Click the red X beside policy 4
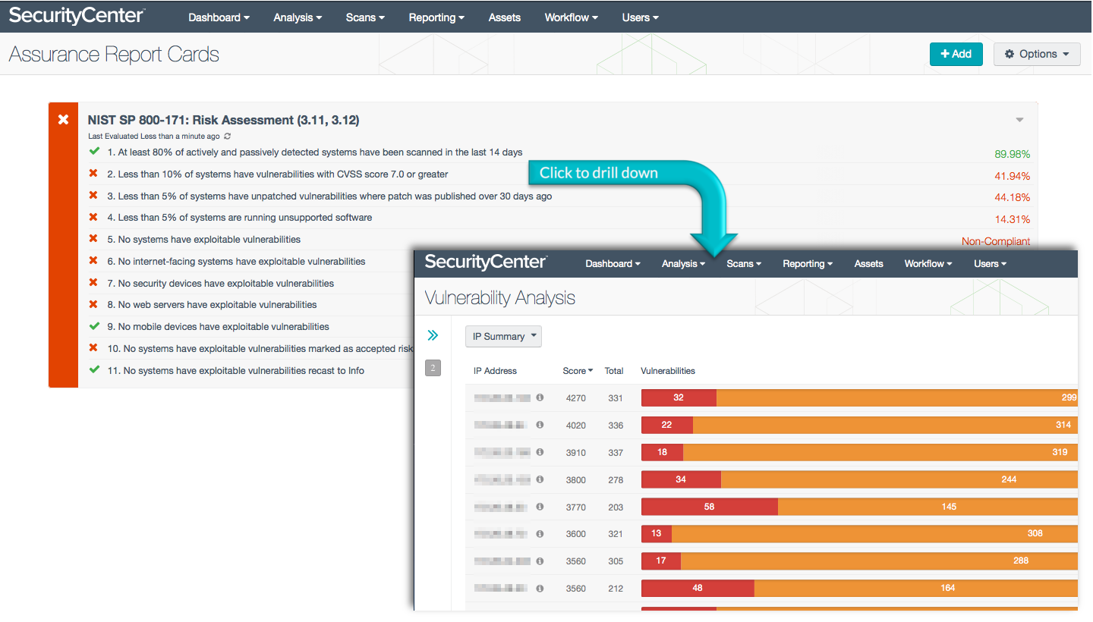Viewport: 1093px width, 622px height. point(94,217)
